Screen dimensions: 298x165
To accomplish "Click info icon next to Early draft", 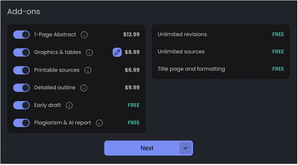I will point(69,106).
